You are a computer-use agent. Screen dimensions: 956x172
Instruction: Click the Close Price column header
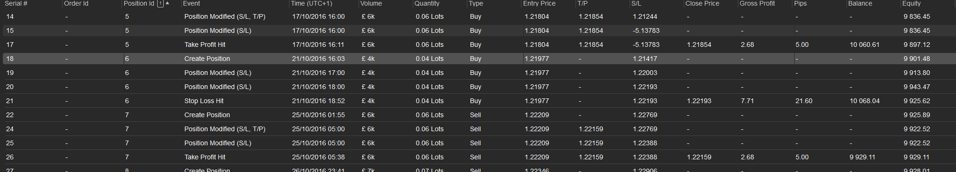pos(702,3)
